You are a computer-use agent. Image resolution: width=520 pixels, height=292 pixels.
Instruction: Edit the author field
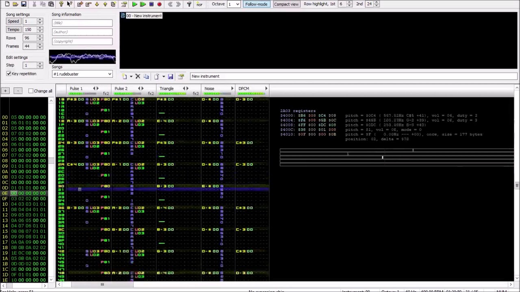(x=82, y=32)
